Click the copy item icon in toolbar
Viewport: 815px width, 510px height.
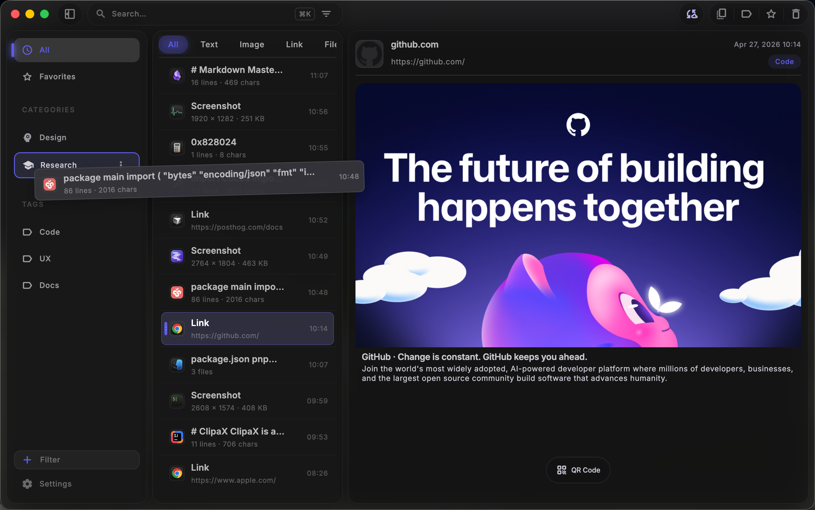(721, 14)
